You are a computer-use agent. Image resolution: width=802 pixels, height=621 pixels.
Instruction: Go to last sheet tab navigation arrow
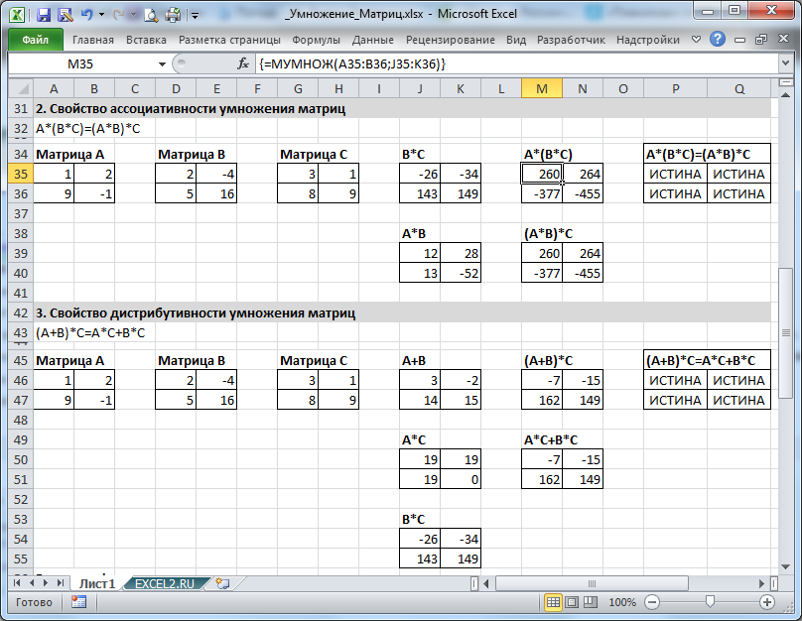pos(61,582)
